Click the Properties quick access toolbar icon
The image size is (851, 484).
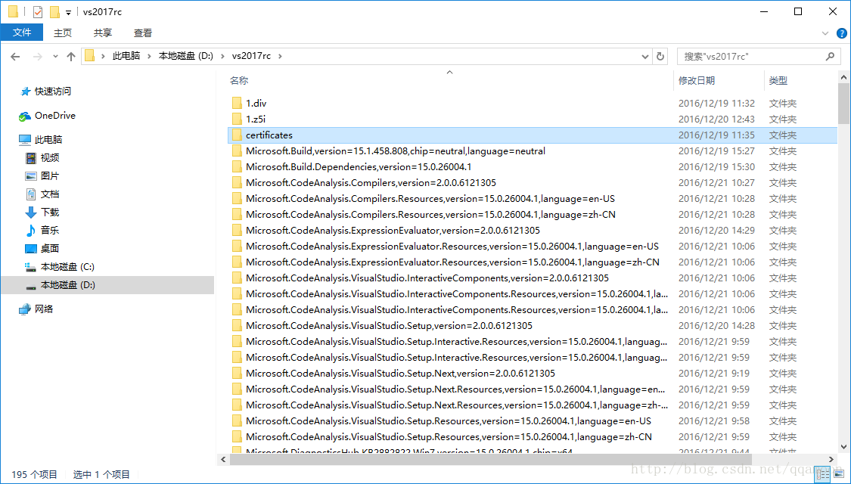click(x=38, y=11)
